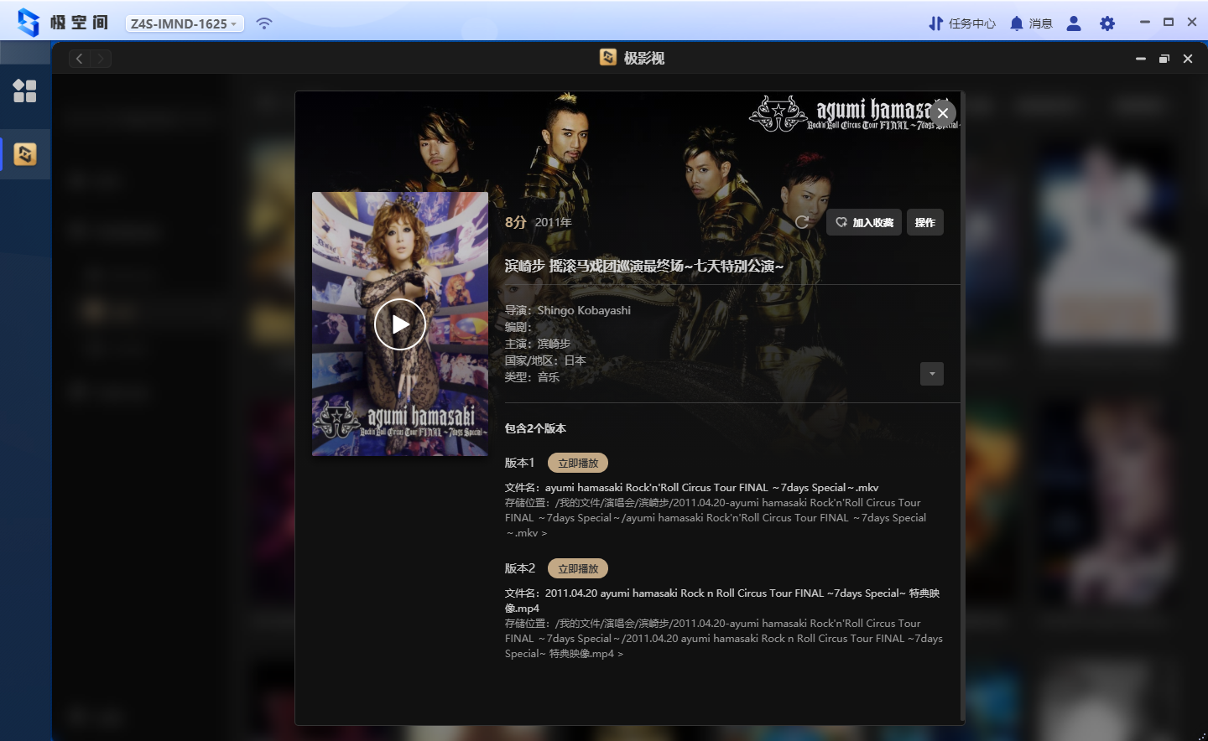This screenshot has width=1208, height=741.
Task: Go back with the left arrow
Action: coord(80,59)
